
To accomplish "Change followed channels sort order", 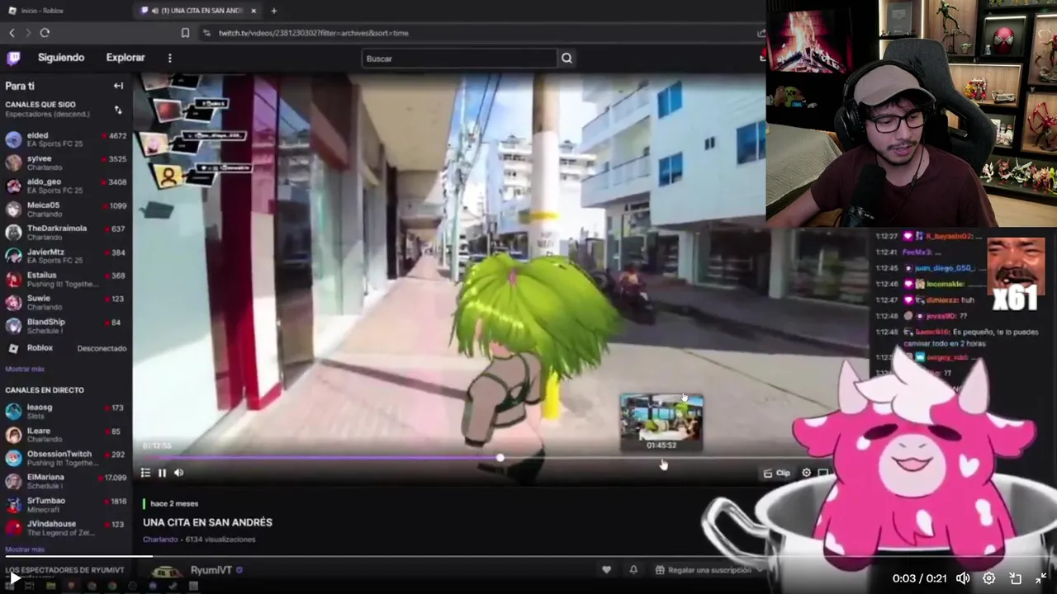I will [x=117, y=110].
